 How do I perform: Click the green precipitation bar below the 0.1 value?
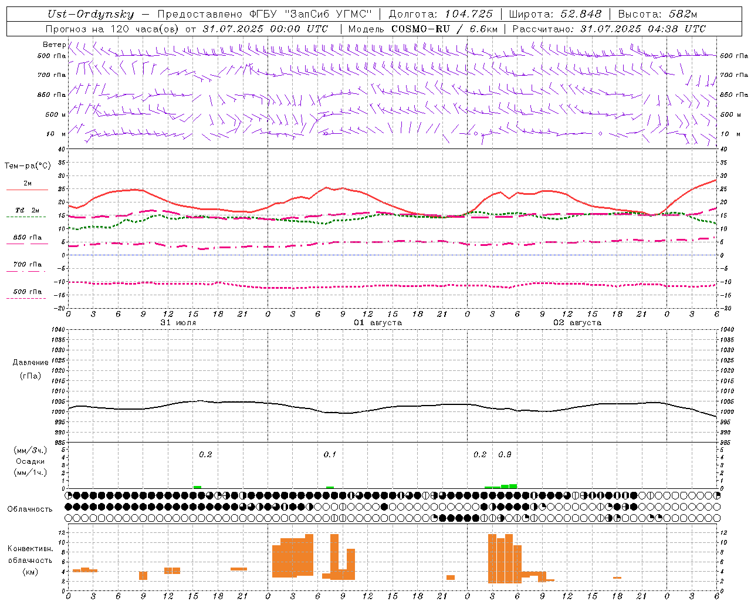(330, 487)
